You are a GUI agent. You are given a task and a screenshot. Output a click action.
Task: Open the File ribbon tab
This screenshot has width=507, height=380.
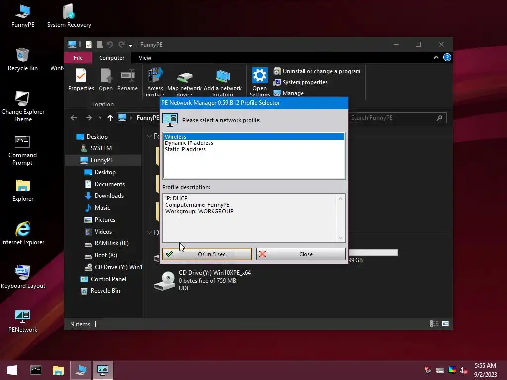point(78,58)
